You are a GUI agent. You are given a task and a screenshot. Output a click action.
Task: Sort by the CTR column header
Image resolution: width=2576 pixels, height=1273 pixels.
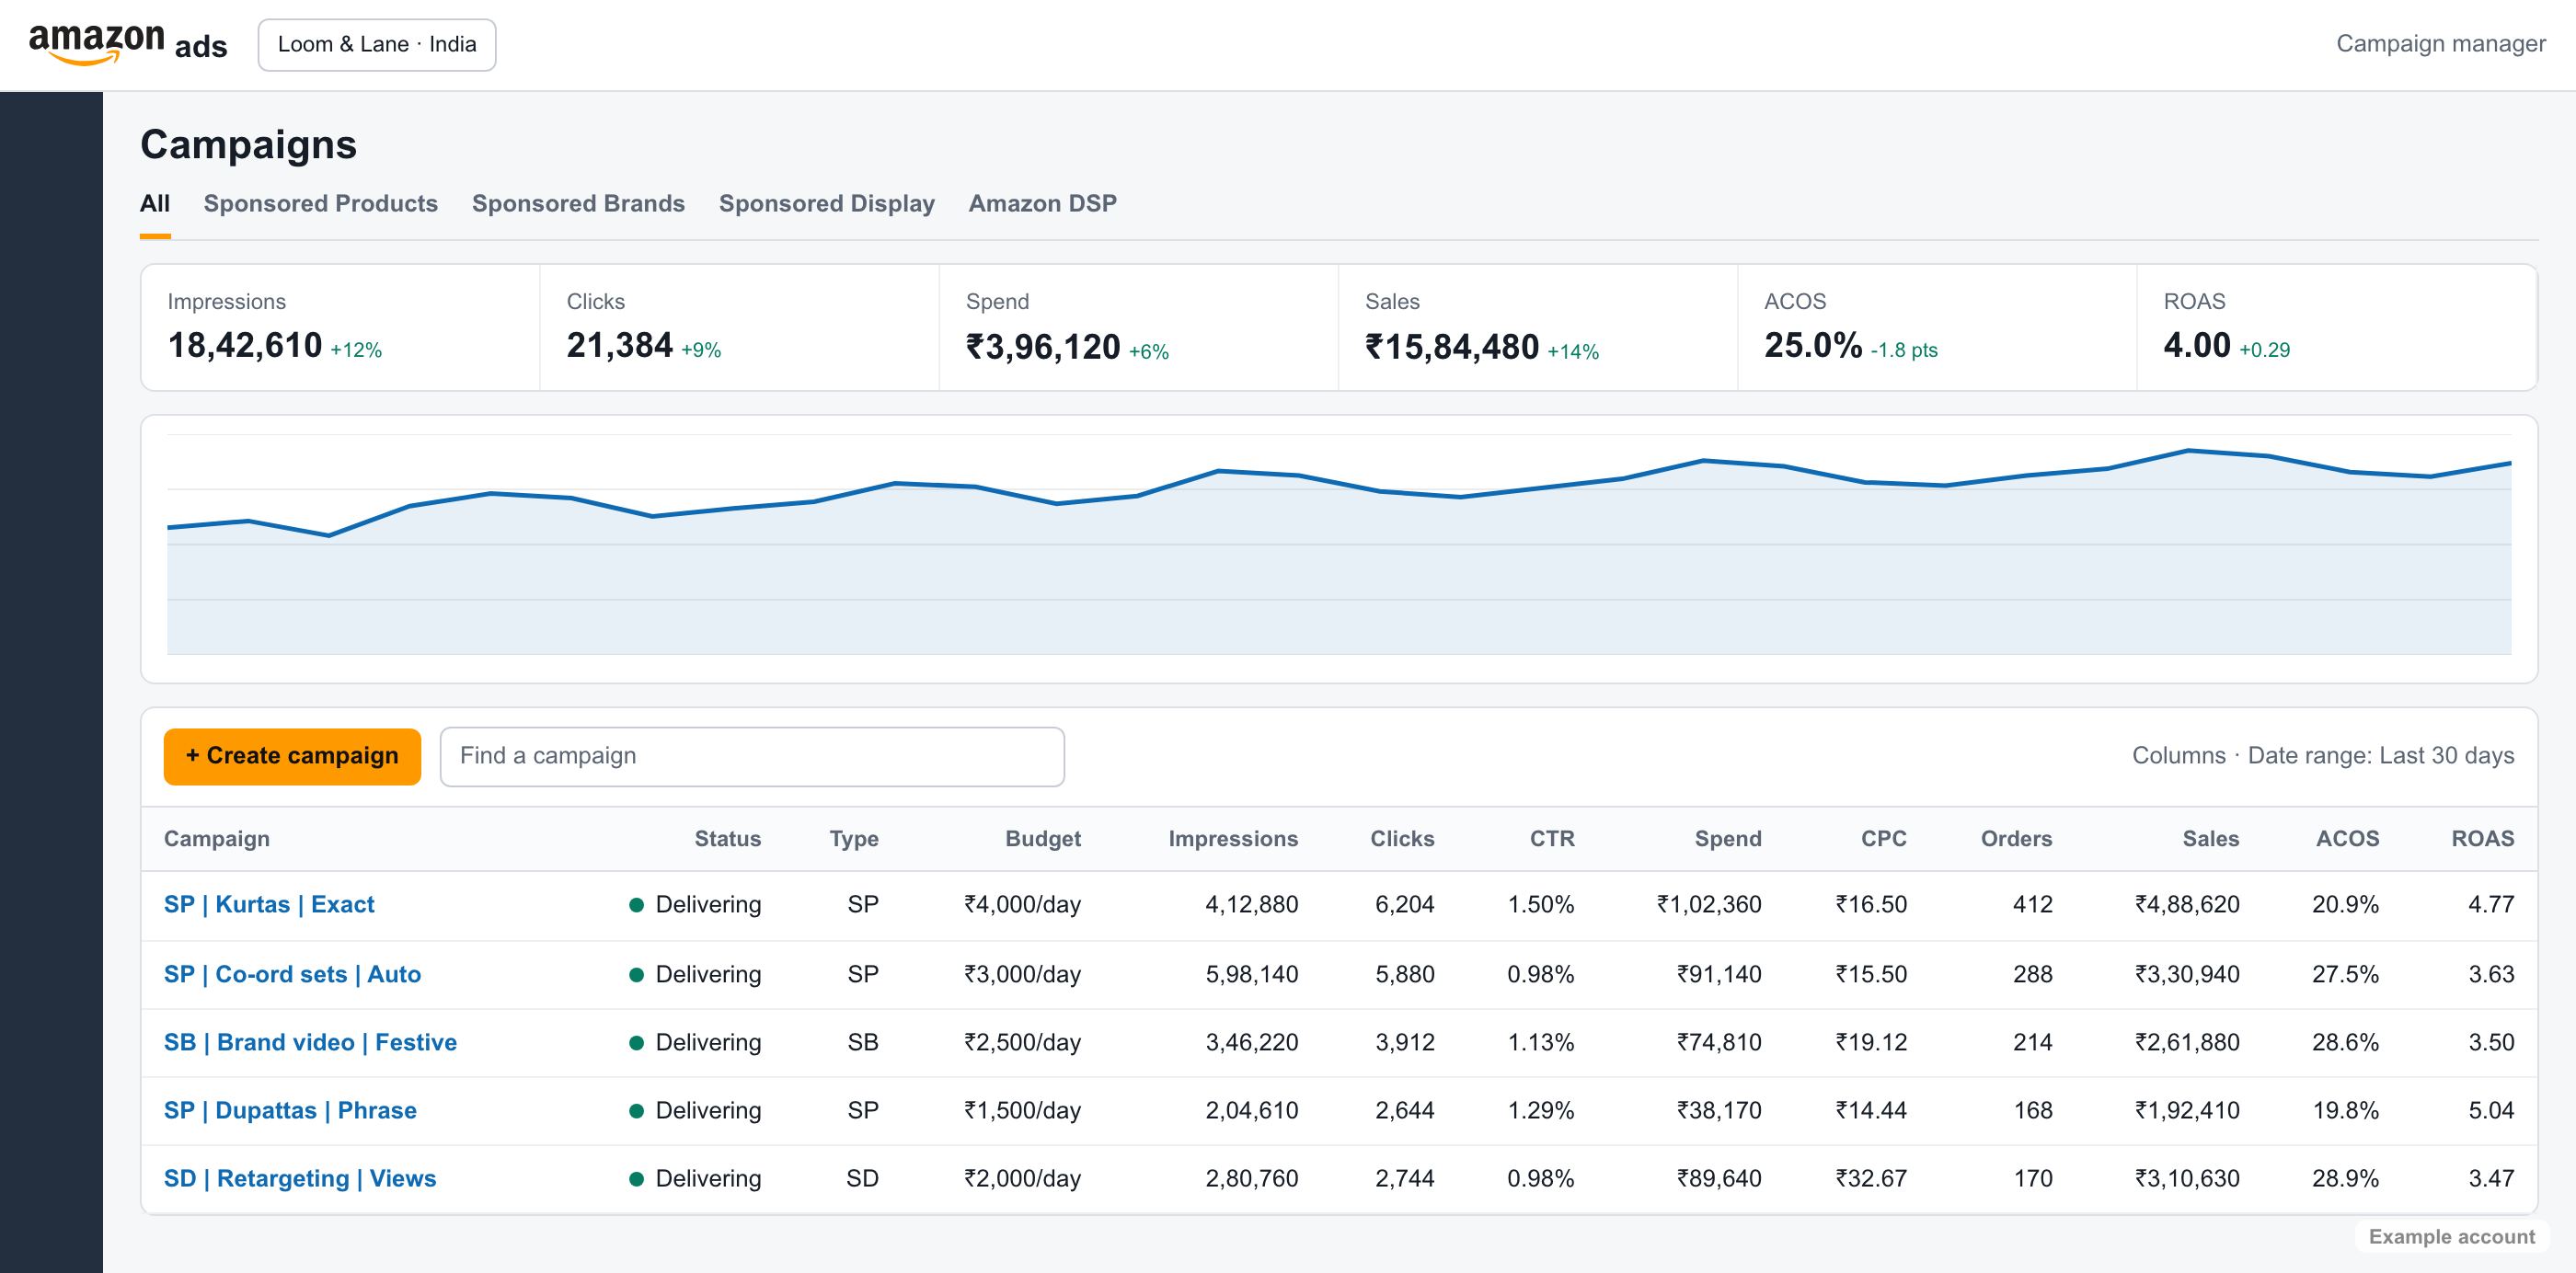pos(1552,838)
